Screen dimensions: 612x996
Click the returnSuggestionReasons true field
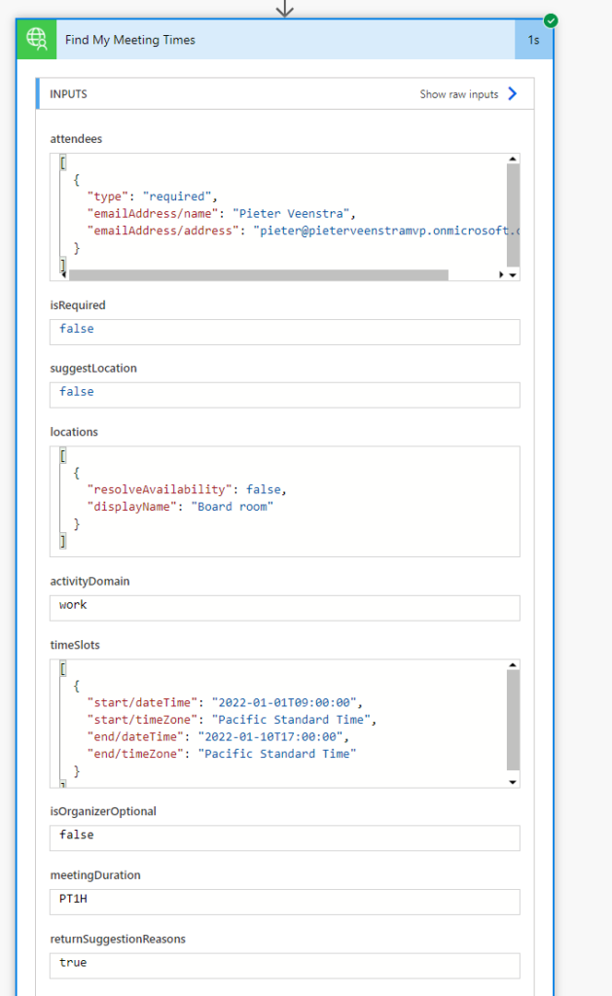[x=285, y=966]
